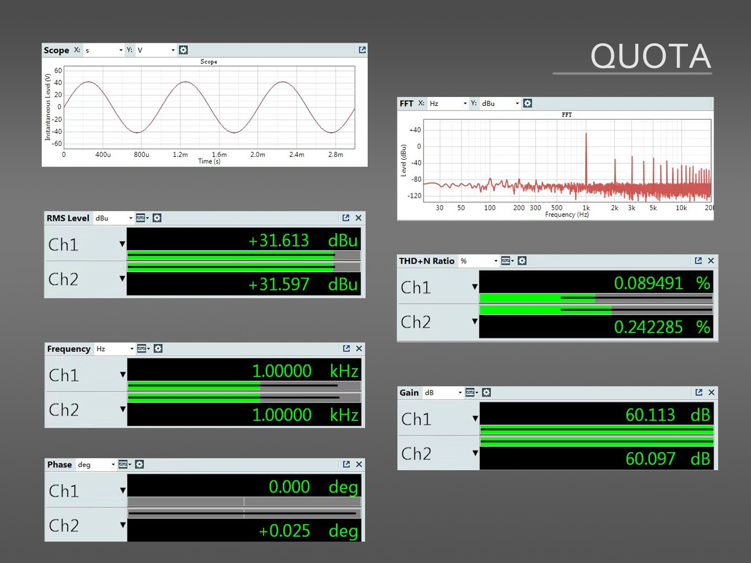Screen dimensions: 751x563
Task: Open RMS Level settings gear
Action: [157, 218]
